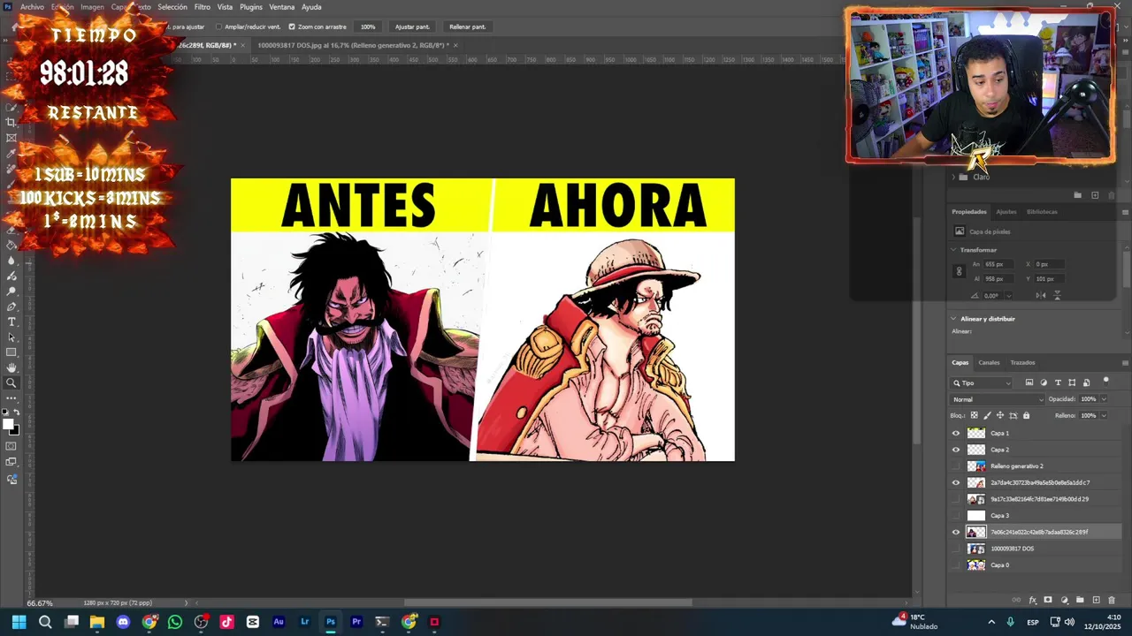Show the Capa 3 layer
This screenshot has height=636, width=1132.
coord(955,516)
